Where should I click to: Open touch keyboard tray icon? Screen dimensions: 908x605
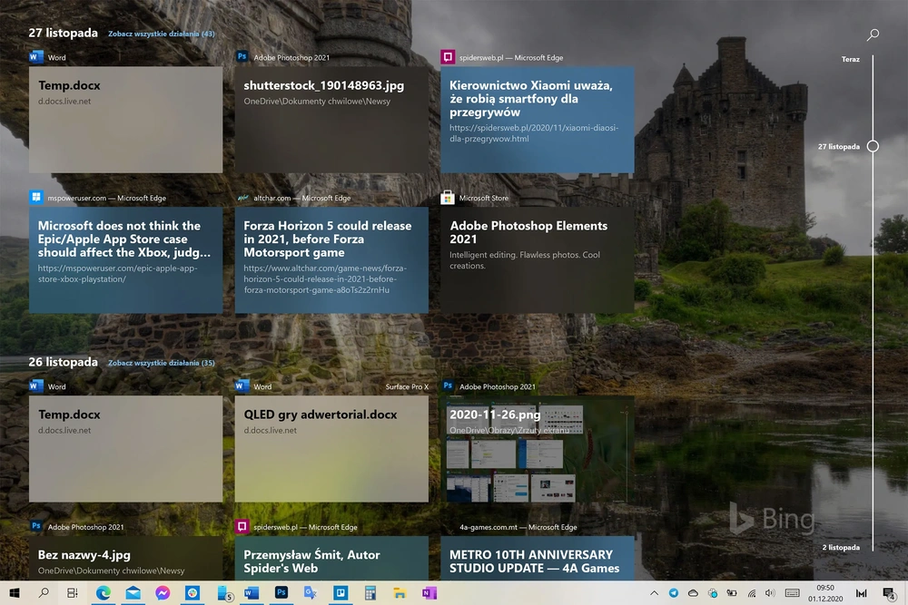tap(792, 593)
